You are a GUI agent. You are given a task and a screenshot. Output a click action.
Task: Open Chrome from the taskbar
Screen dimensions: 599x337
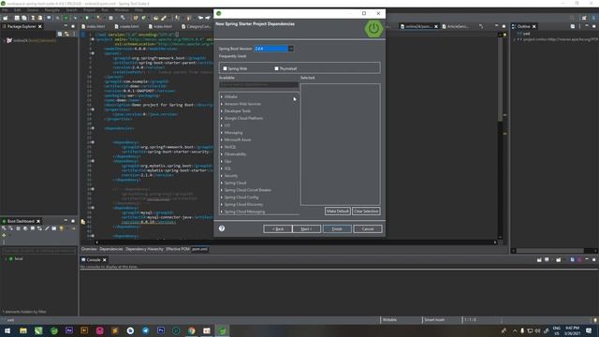pos(191,330)
